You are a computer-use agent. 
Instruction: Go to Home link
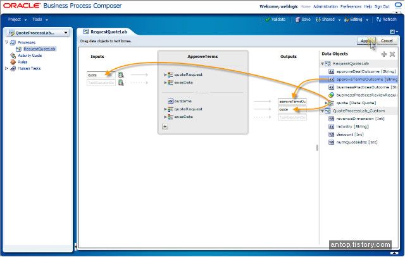[x=305, y=6]
